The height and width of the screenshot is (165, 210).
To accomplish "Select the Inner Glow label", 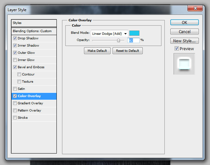I will coord(26,60).
